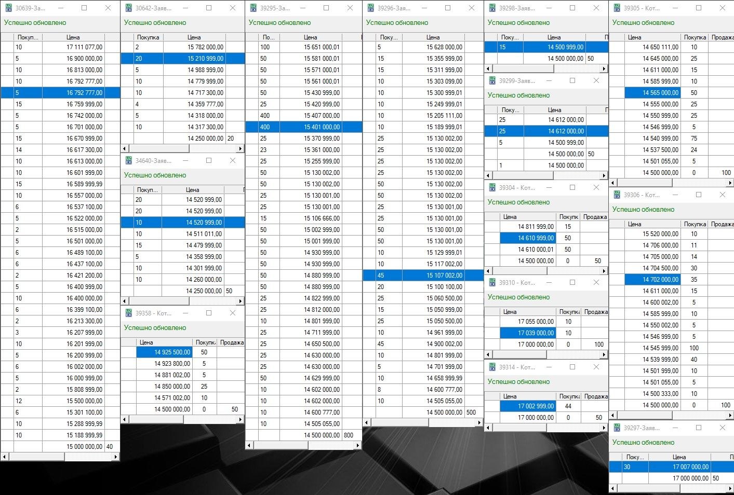Open the window icon menu for 39358
The image size is (734, 495).
coord(128,313)
